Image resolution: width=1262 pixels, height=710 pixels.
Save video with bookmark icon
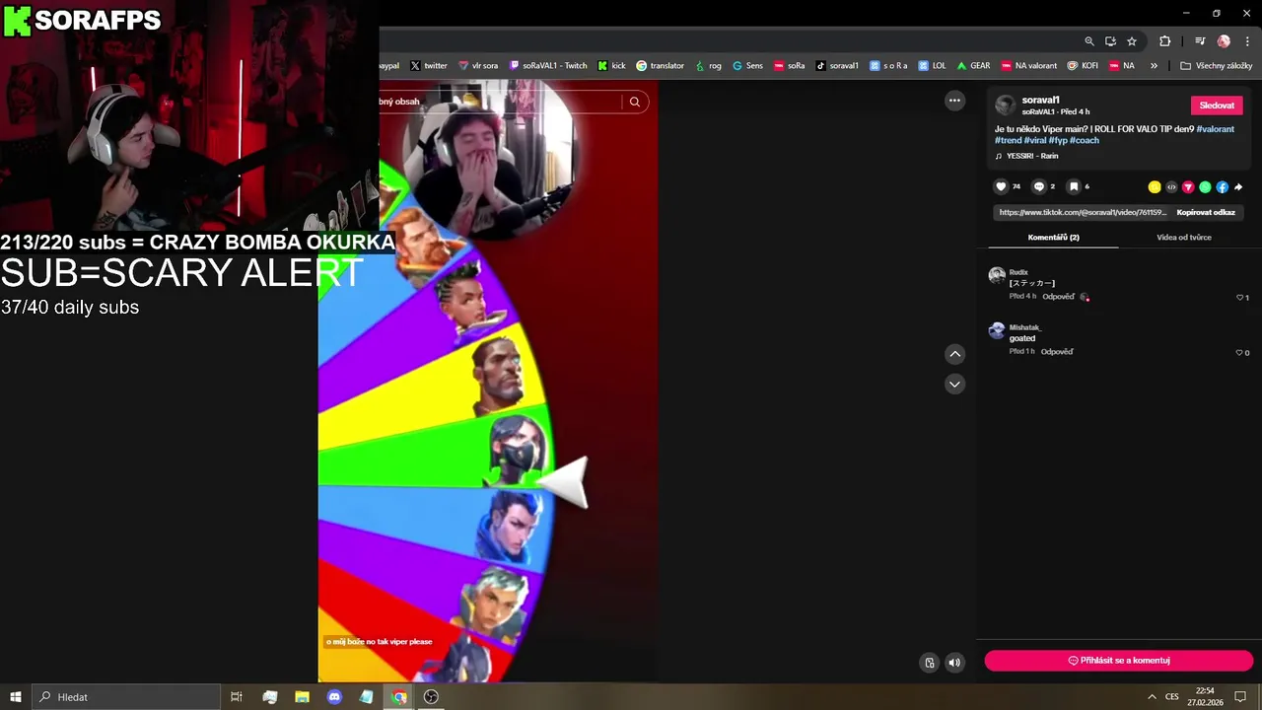[1074, 186]
